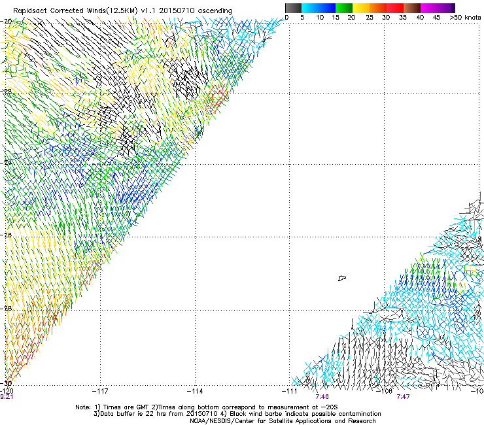The height and width of the screenshot is (425, 484).
Task: Click the -117 longitude axis label
Action: tap(100, 391)
